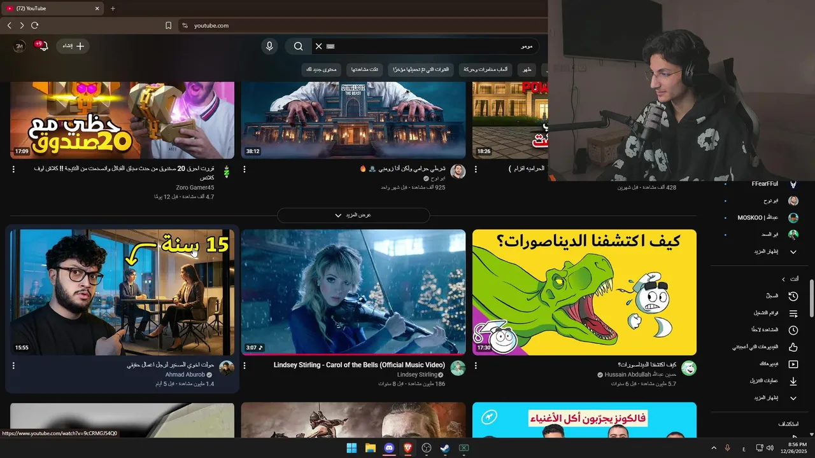Clear the search box with X
The image size is (815, 458).
tap(318, 46)
